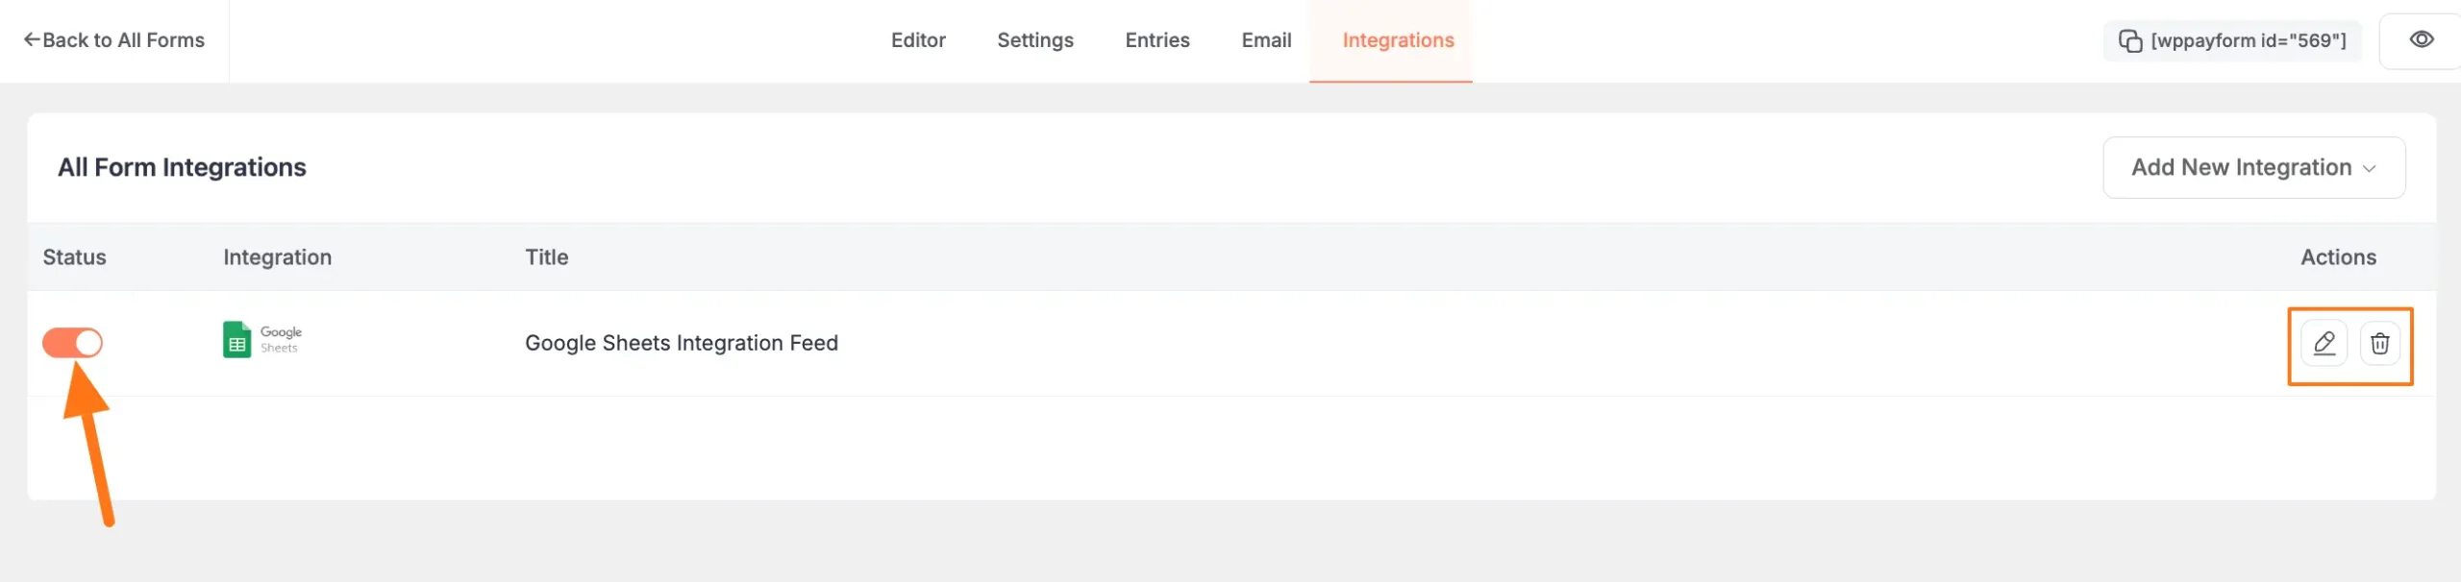Delete the Google Sheets feed with trash icon
The height and width of the screenshot is (582, 2461).
coord(2380,344)
